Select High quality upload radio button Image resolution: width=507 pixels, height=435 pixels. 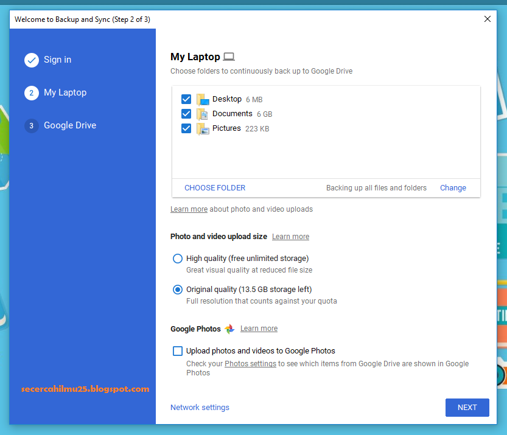pos(178,259)
